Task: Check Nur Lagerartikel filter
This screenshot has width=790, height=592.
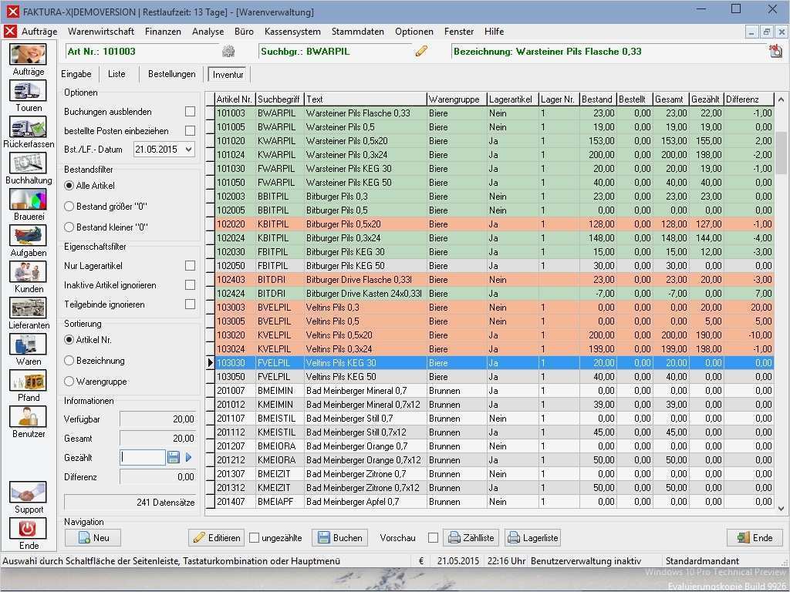Action: pyautogui.click(x=189, y=265)
